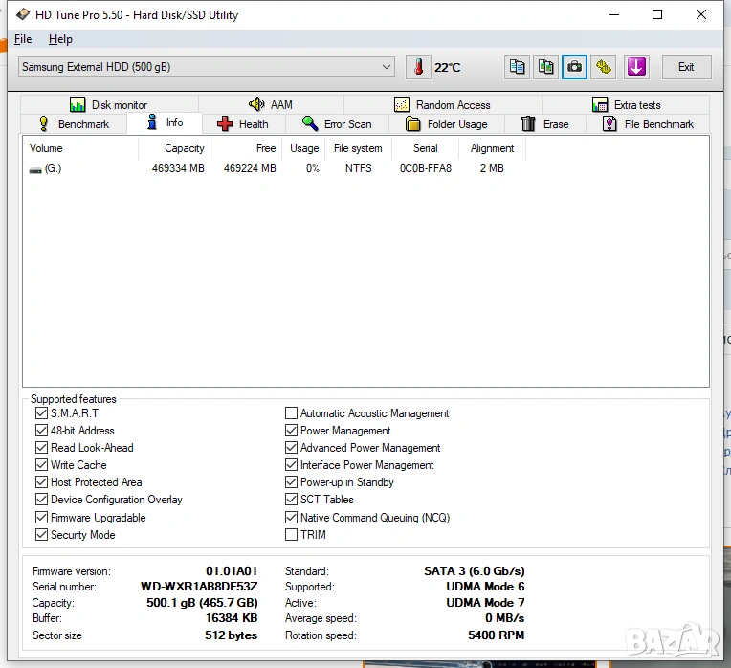Screen dimensions: 731x668
Task: Switch to the Benchmark tab
Action: click(74, 124)
